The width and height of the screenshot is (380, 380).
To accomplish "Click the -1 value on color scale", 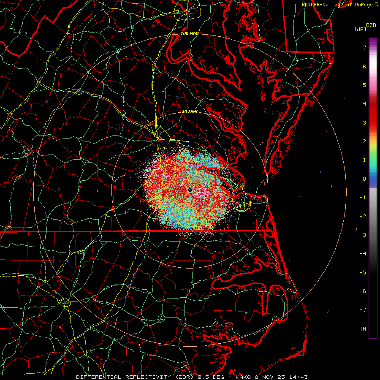I will tap(363, 198).
